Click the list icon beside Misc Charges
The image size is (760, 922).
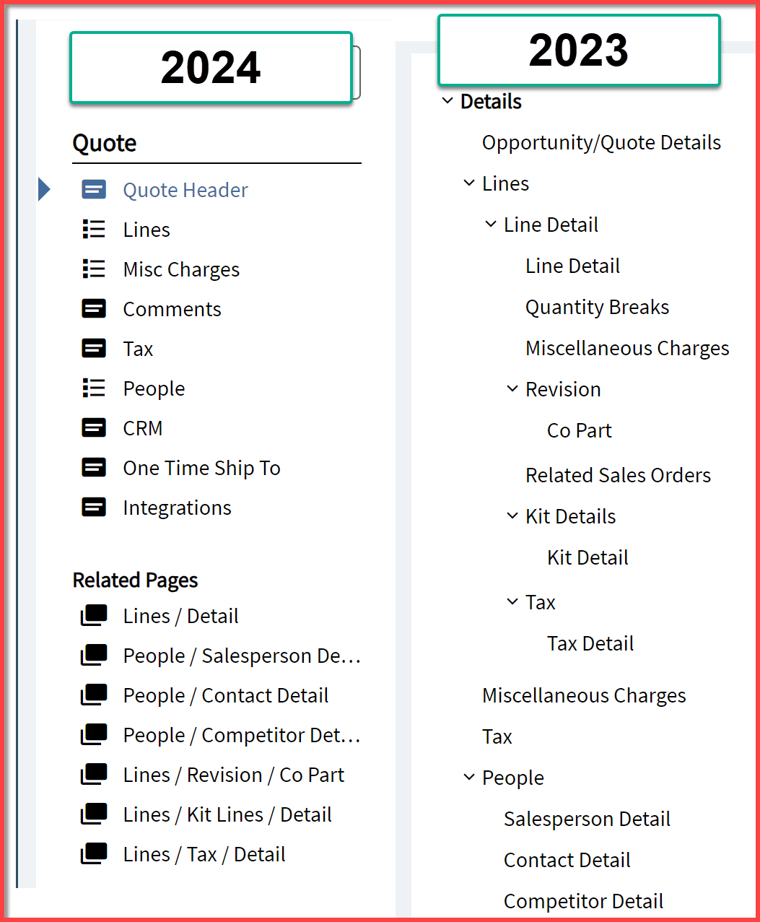[94, 269]
